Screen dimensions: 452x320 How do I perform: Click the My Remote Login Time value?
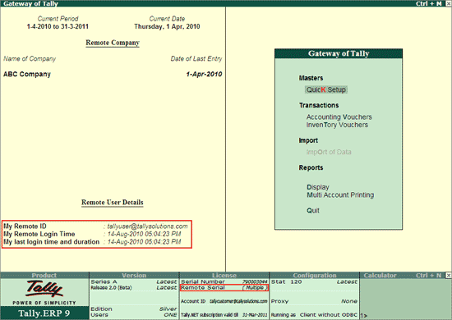point(144,234)
